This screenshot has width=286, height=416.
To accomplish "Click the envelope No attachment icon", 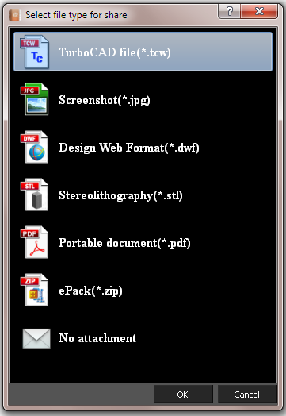I will pyautogui.click(x=36, y=338).
